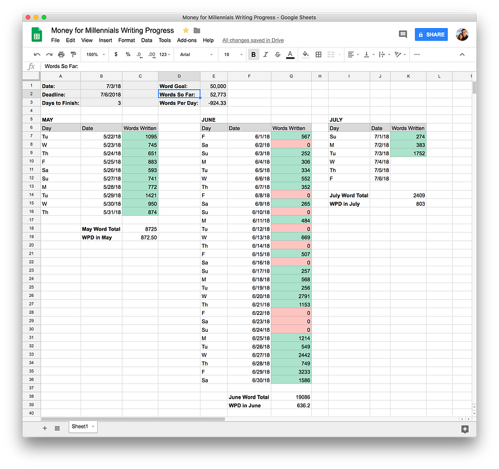Open the Arial font dropdown
The height and width of the screenshot is (469, 499).
(196, 54)
